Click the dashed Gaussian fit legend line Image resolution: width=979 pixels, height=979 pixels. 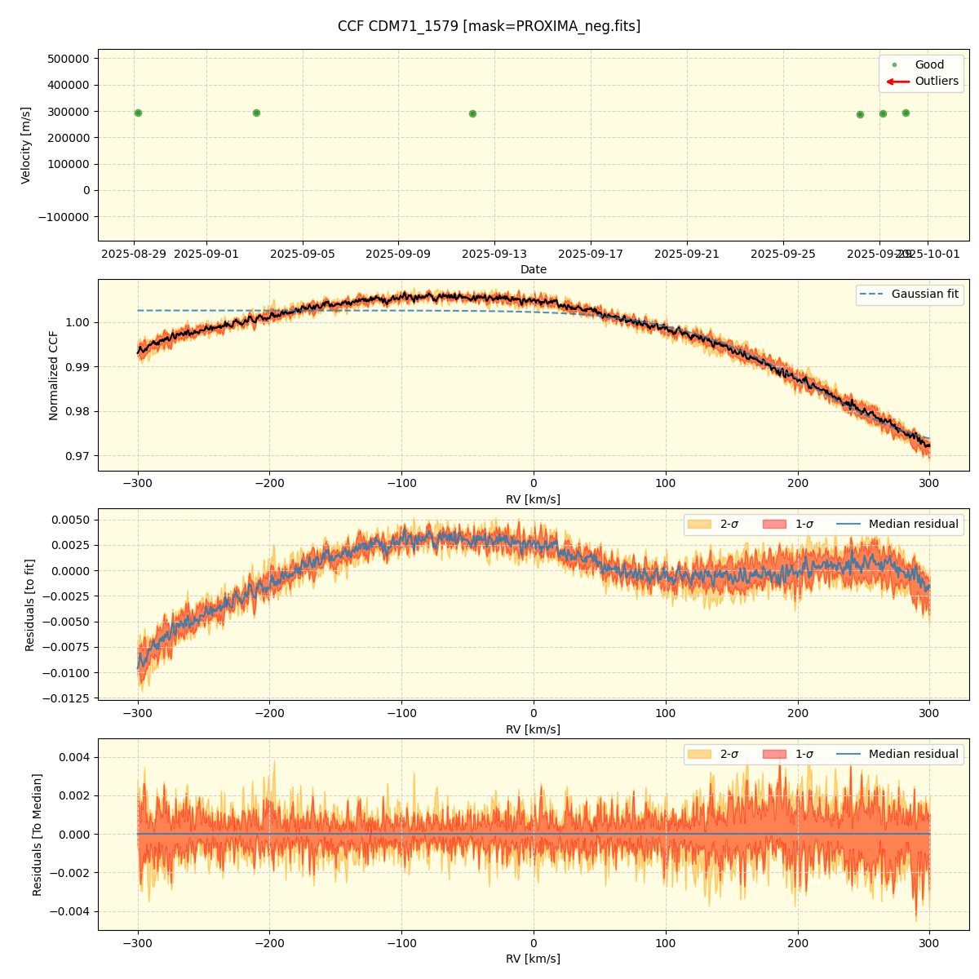click(870, 295)
